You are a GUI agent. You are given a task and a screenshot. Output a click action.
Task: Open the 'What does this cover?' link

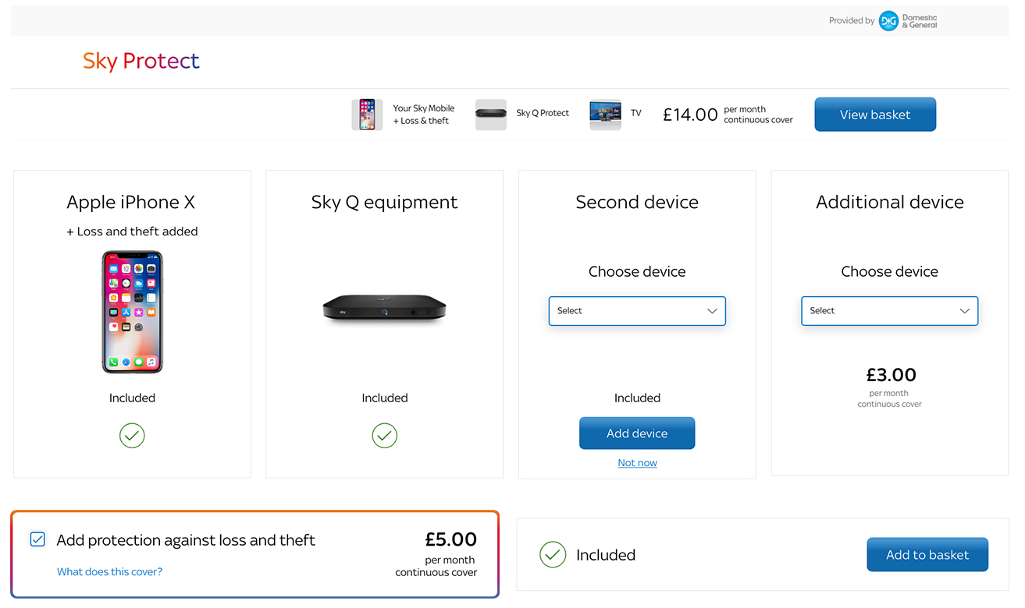(x=110, y=572)
